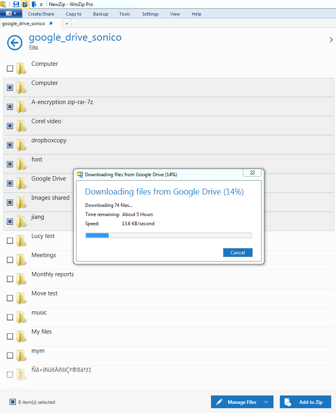
Task: Click the font folder icon
Action: 21,164
